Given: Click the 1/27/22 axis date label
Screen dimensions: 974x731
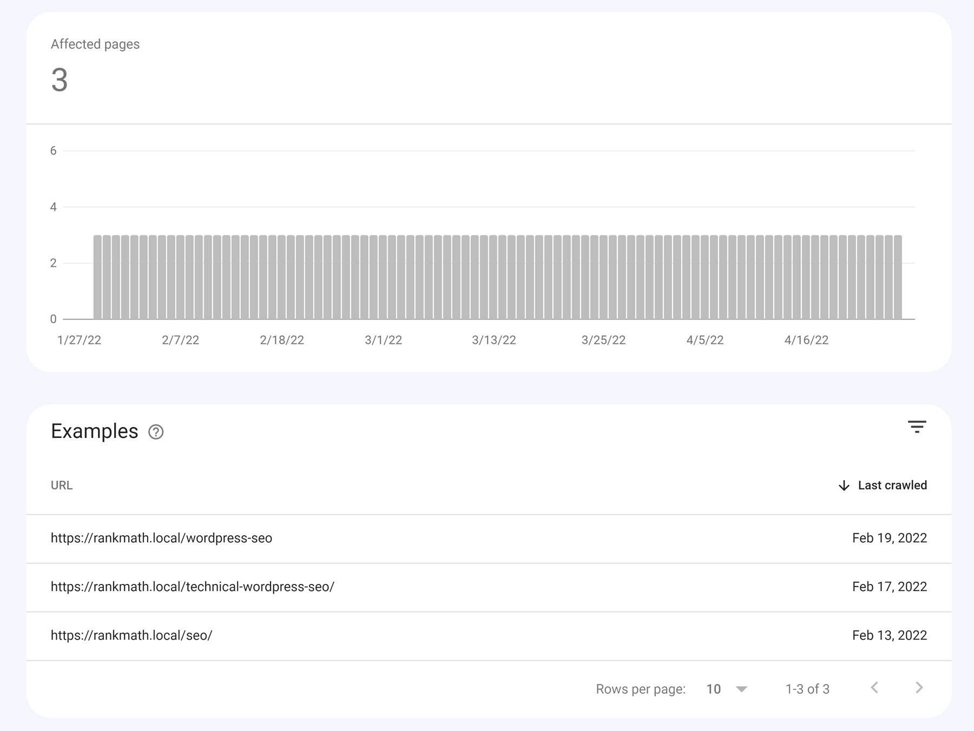Looking at the screenshot, I should click(x=79, y=340).
